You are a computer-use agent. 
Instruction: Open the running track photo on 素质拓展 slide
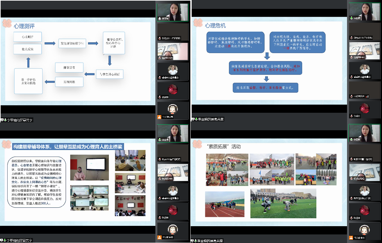click(x=225, y=203)
